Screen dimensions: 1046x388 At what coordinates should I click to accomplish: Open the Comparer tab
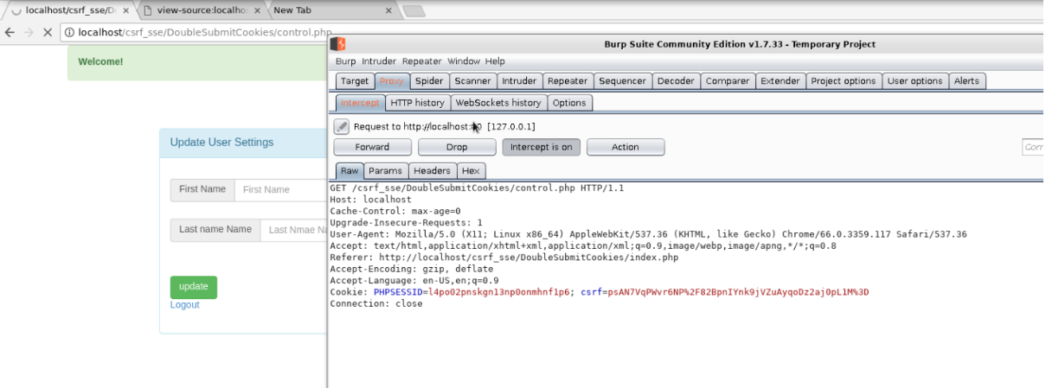pos(727,81)
